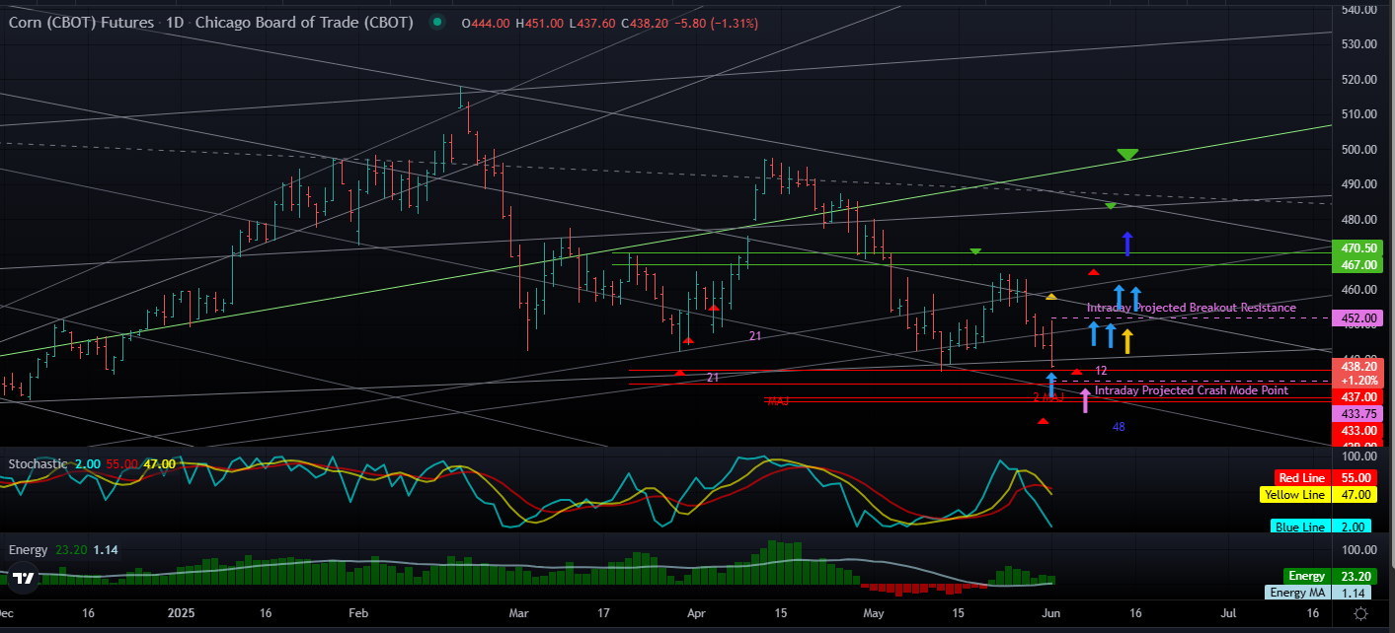Screen dimensions: 1395x633
Task: Click the Apr label on time axis
Action: point(696,613)
